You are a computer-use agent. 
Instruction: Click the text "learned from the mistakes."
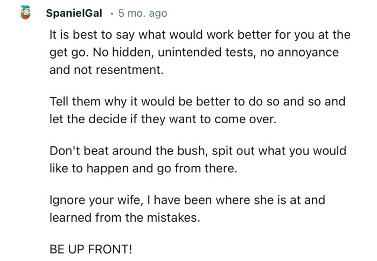point(128,217)
